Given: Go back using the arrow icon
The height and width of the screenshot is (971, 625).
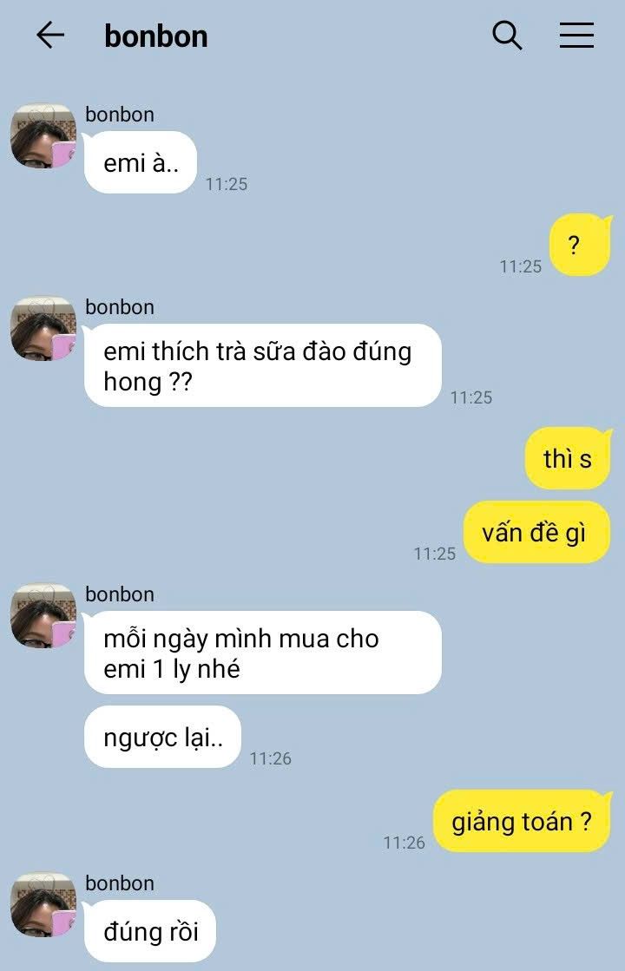Looking at the screenshot, I should pyautogui.click(x=50, y=36).
